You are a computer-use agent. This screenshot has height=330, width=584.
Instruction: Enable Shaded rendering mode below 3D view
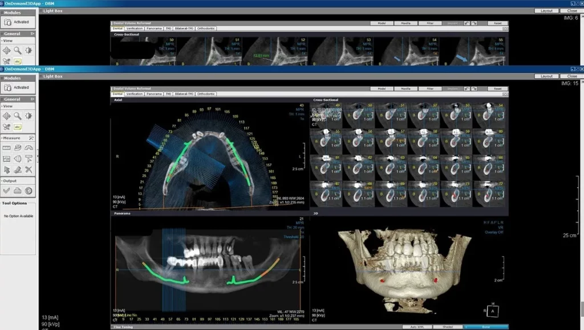point(447,327)
